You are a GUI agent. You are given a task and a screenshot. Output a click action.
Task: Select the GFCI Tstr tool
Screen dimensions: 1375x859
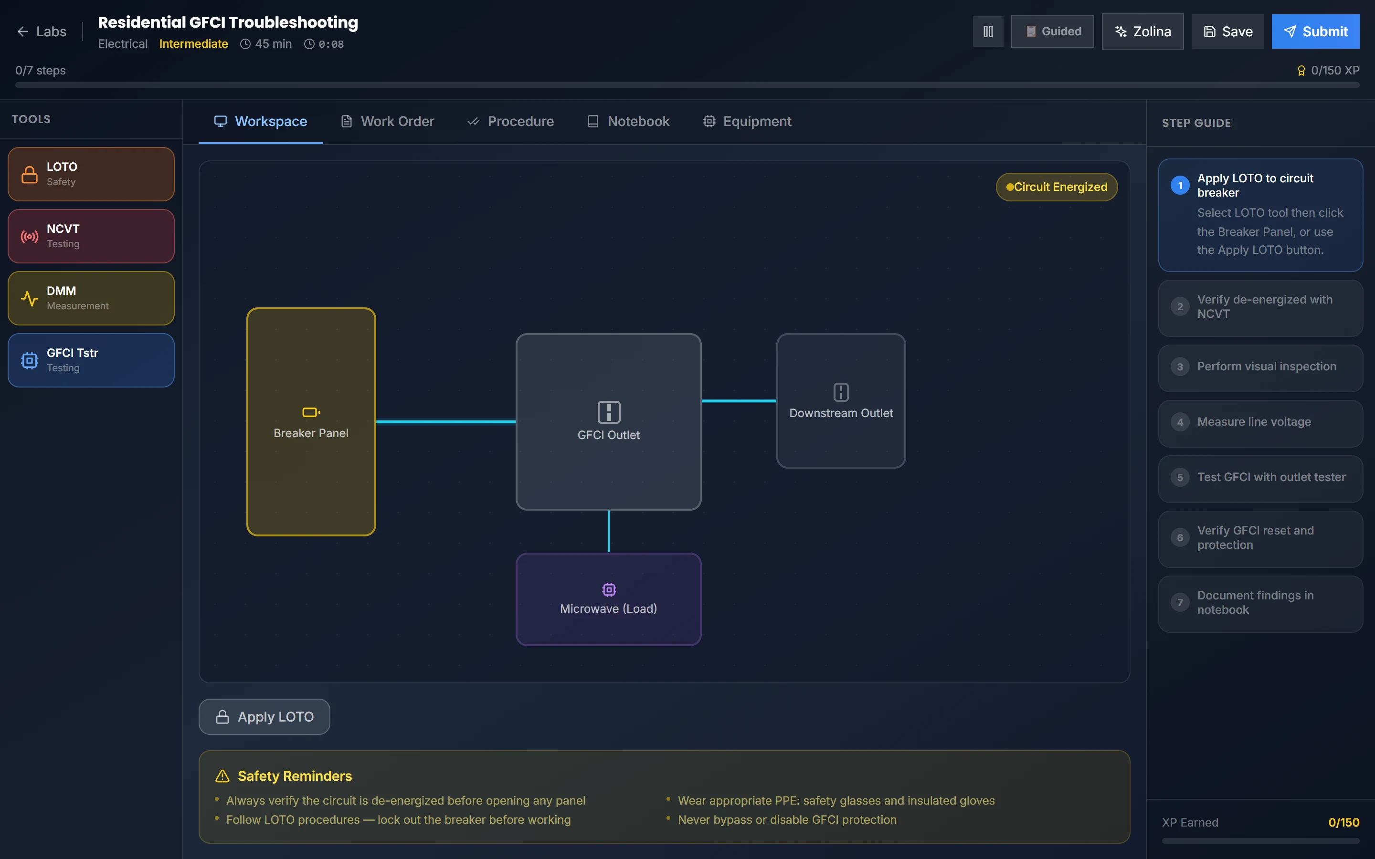91,360
